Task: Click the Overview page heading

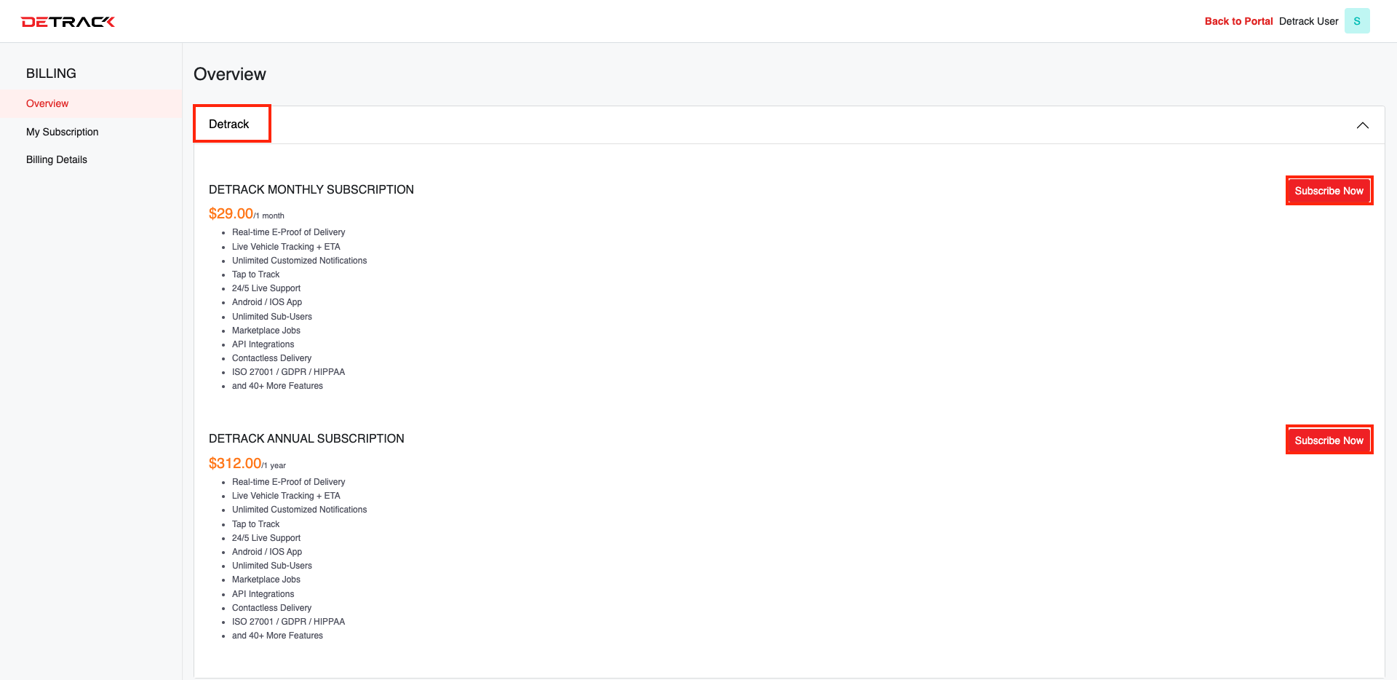Action: tap(230, 74)
